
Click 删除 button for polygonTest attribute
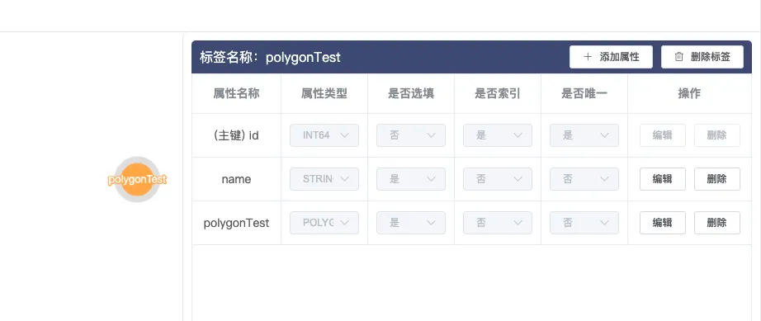pyautogui.click(x=716, y=223)
